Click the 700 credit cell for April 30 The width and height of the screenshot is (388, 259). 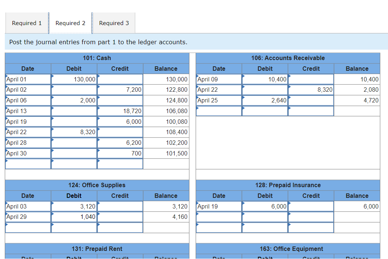119,153
